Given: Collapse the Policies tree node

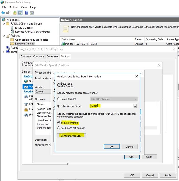Looking at the screenshot, I should coord(4,36).
